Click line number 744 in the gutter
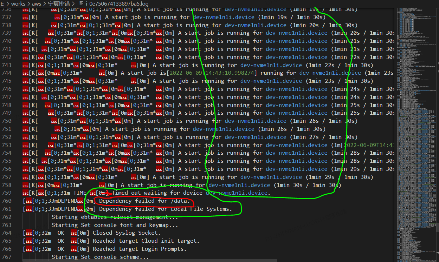Image resolution: width=439 pixels, height=262 pixels. [x=7, y=73]
